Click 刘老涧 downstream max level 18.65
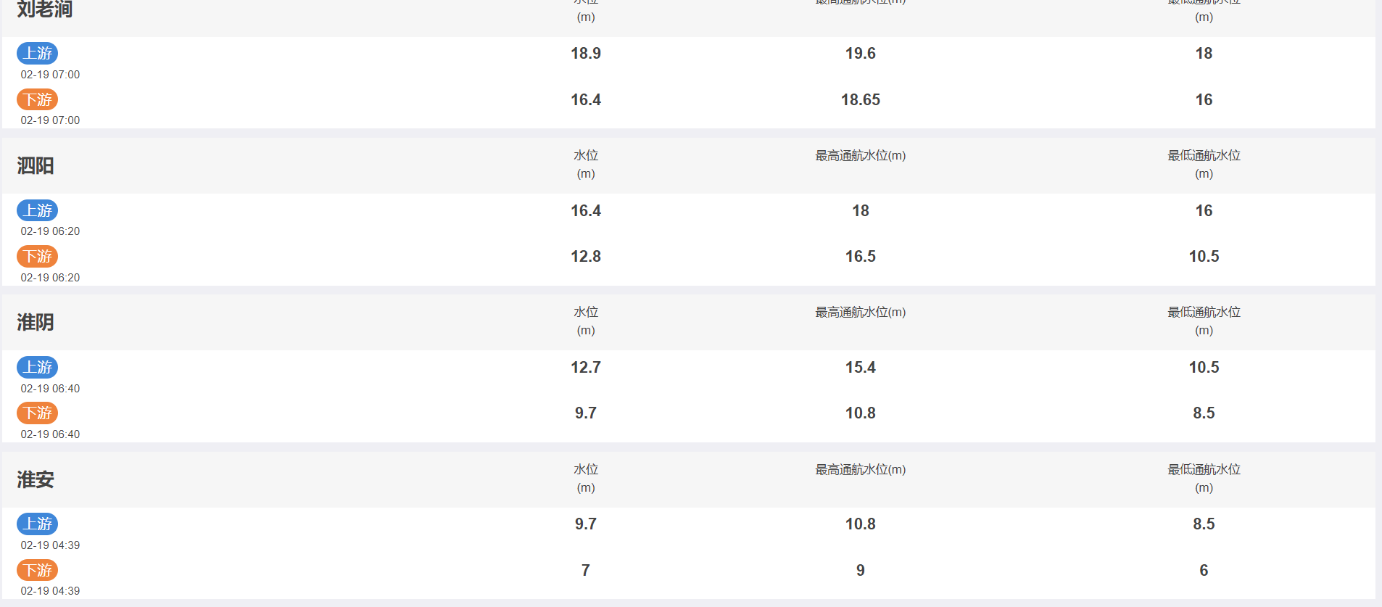This screenshot has width=1382, height=607. pos(861,99)
